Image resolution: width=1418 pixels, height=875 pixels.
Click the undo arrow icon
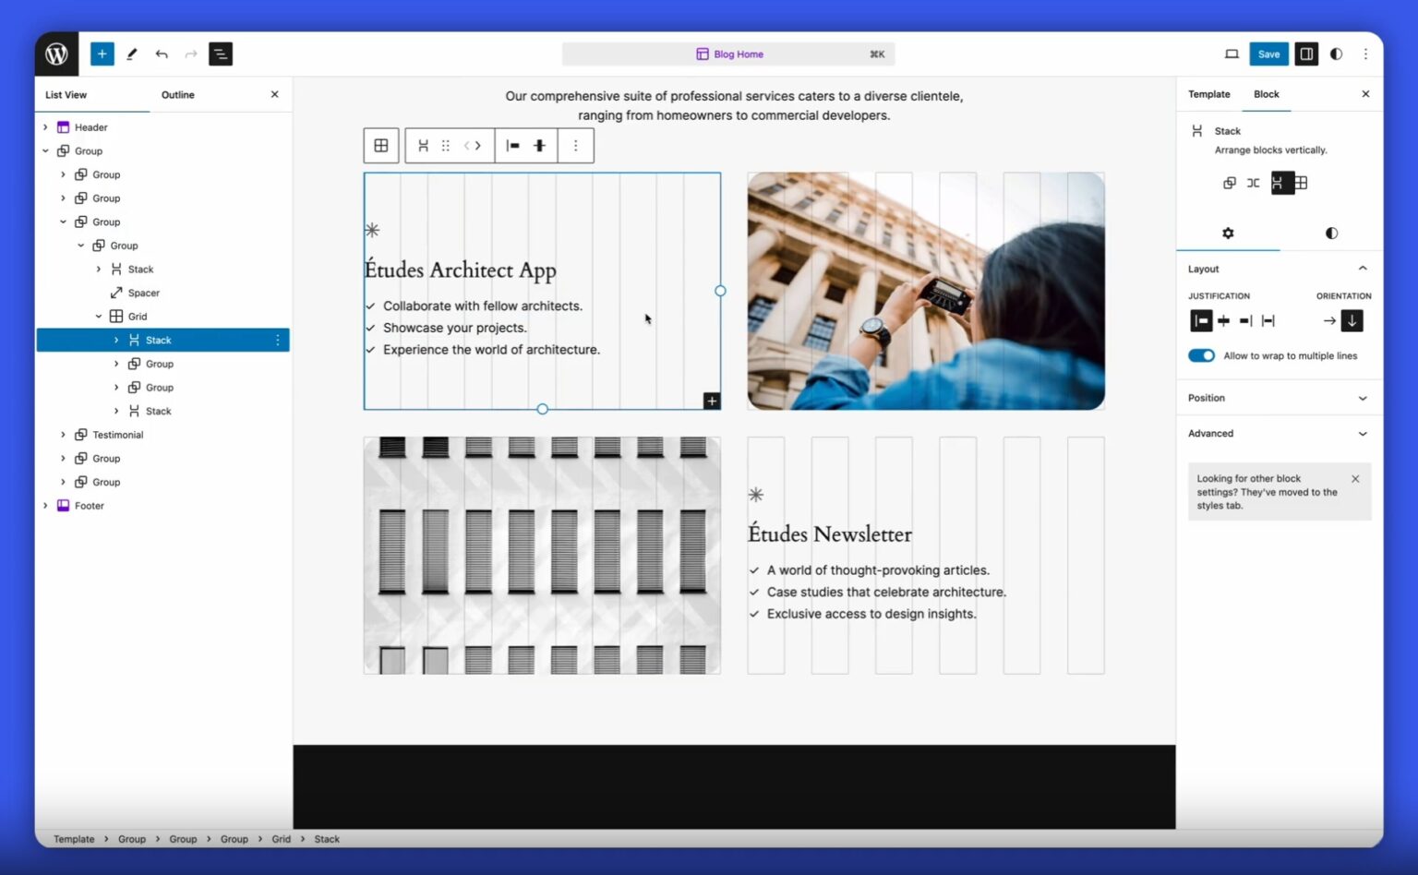pos(162,54)
